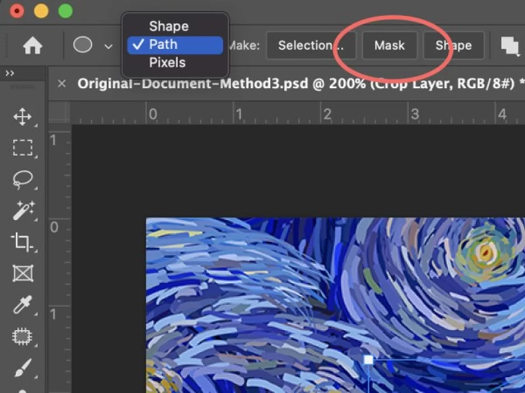Image resolution: width=525 pixels, height=393 pixels.
Task: Select the Ellipse shape tool preset icon
Action: point(83,45)
